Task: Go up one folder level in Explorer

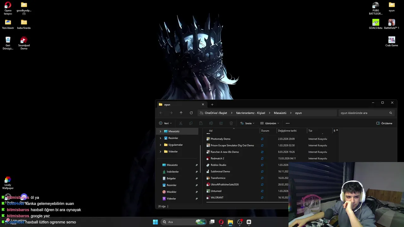Action: point(181,113)
